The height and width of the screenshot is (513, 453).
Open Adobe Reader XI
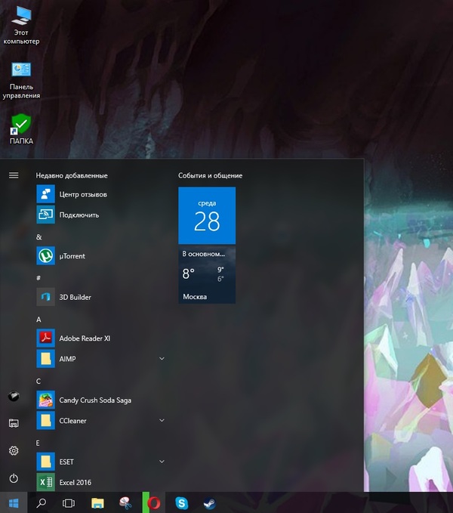tap(84, 338)
